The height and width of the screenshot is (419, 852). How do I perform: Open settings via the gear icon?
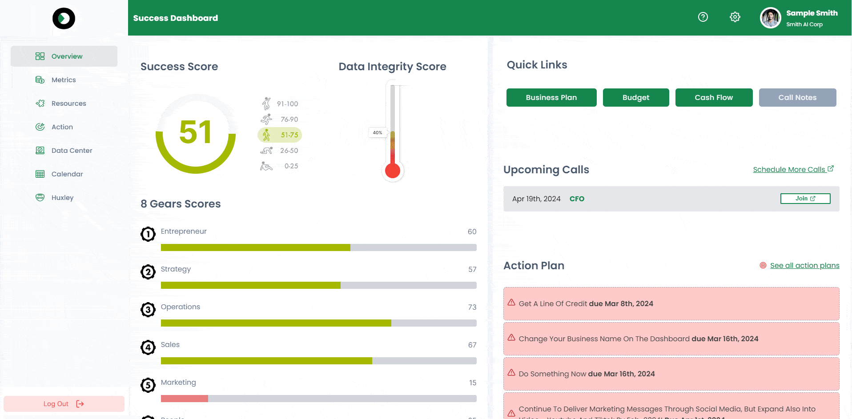pyautogui.click(x=735, y=17)
